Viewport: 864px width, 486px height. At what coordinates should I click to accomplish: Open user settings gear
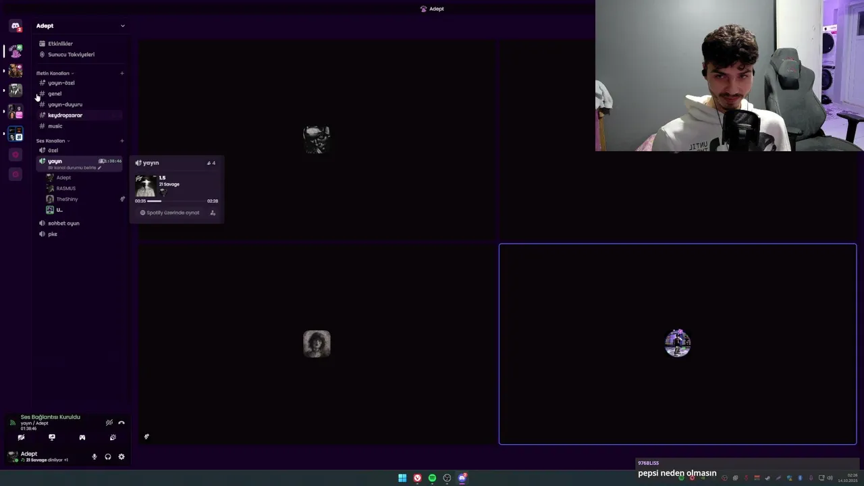point(122,457)
